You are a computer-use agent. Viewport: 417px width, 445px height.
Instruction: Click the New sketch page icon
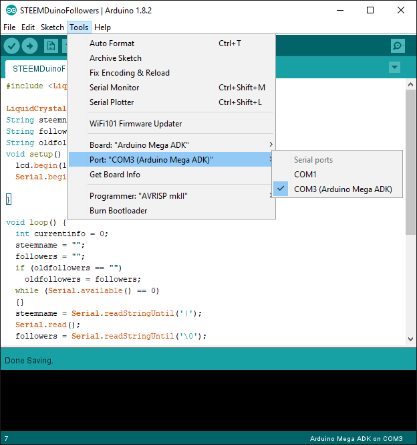[x=51, y=46]
